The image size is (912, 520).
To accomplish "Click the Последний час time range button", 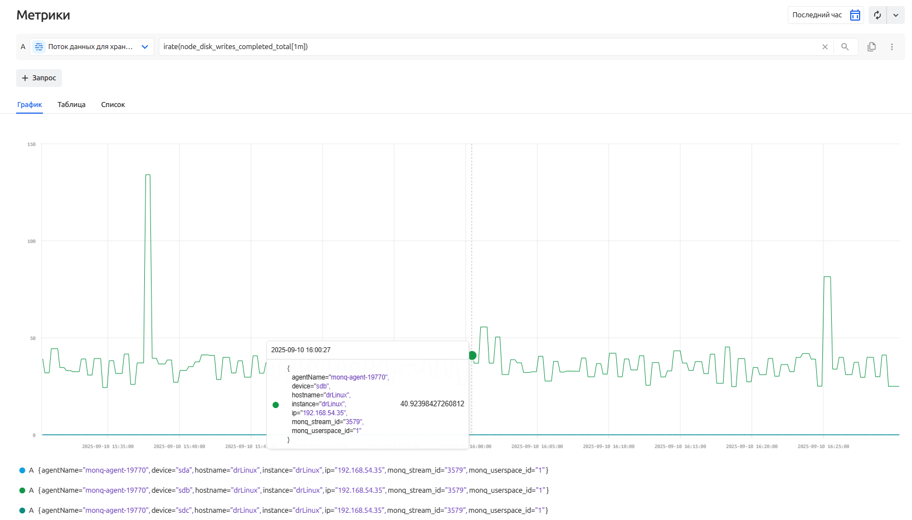I will (x=817, y=15).
